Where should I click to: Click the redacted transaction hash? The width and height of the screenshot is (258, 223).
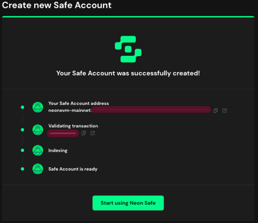click(63, 133)
